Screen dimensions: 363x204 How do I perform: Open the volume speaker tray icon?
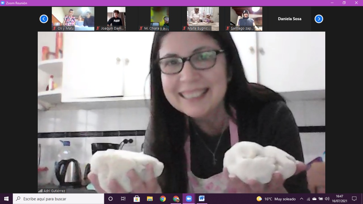pos(327,199)
